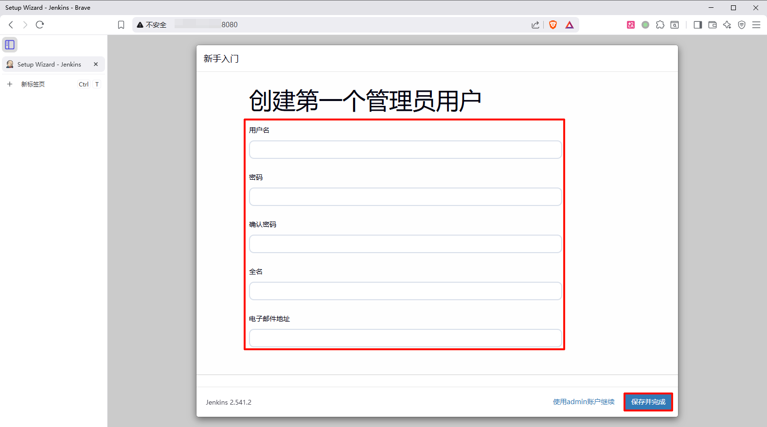Select the Setup Wizard - Jenkins tab

[49, 64]
